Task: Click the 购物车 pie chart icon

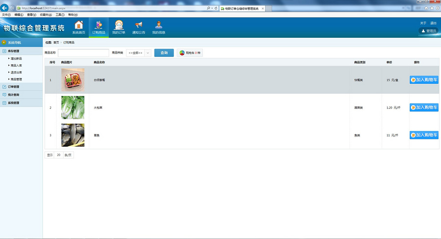Action: coord(182,53)
